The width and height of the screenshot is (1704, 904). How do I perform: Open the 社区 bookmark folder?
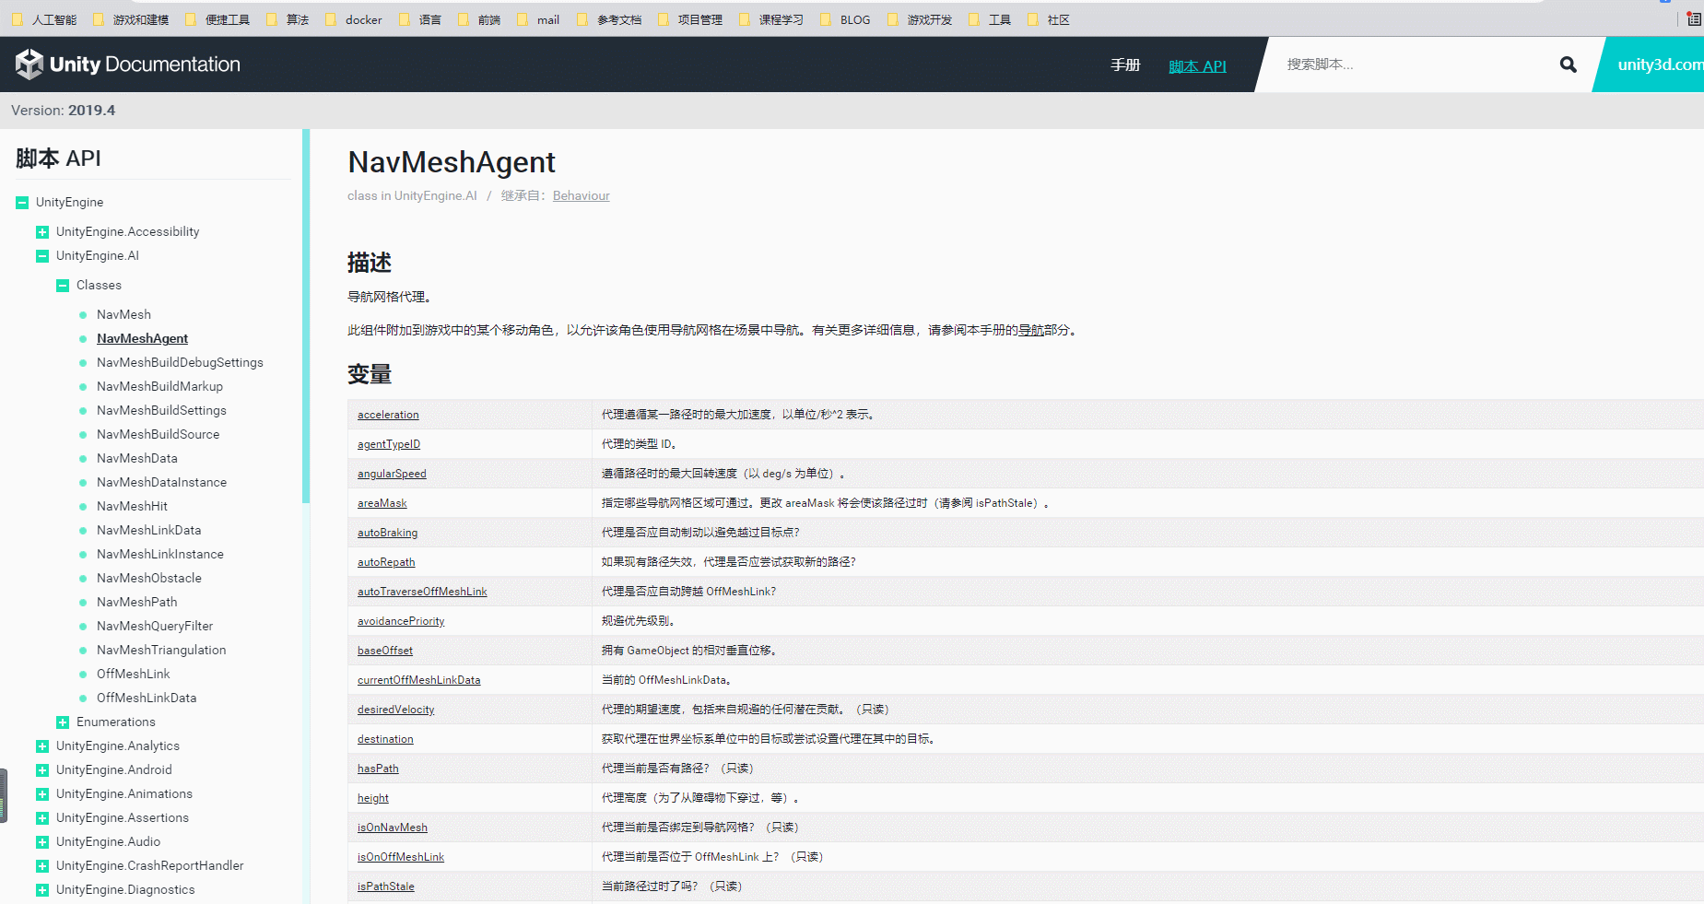(1049, 19)
